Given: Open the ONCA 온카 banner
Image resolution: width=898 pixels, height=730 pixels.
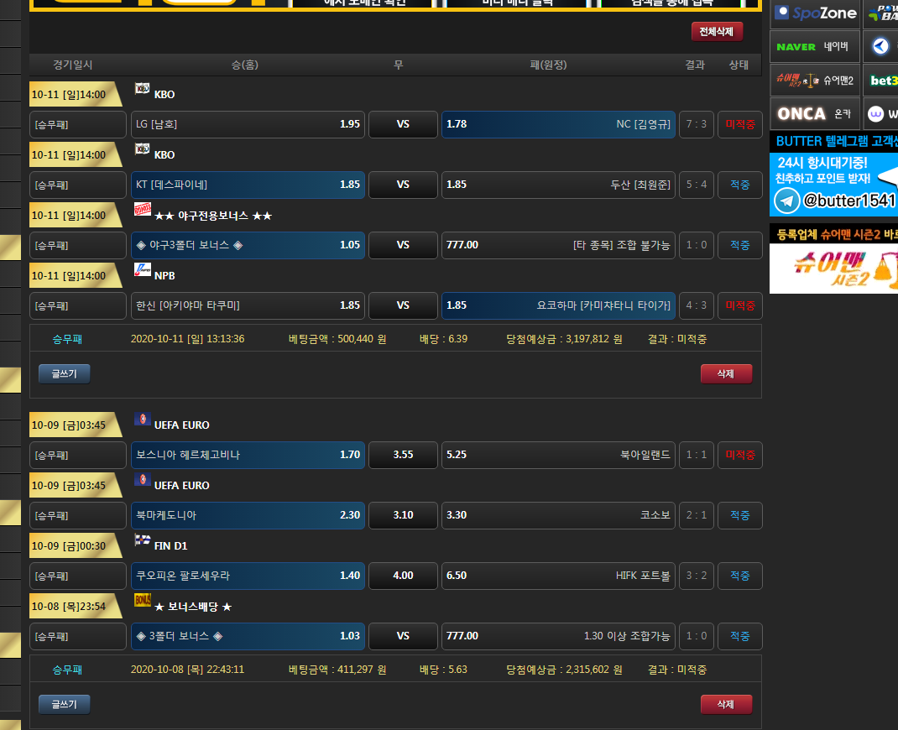Looking at the screenshot, I should [814, 113].
